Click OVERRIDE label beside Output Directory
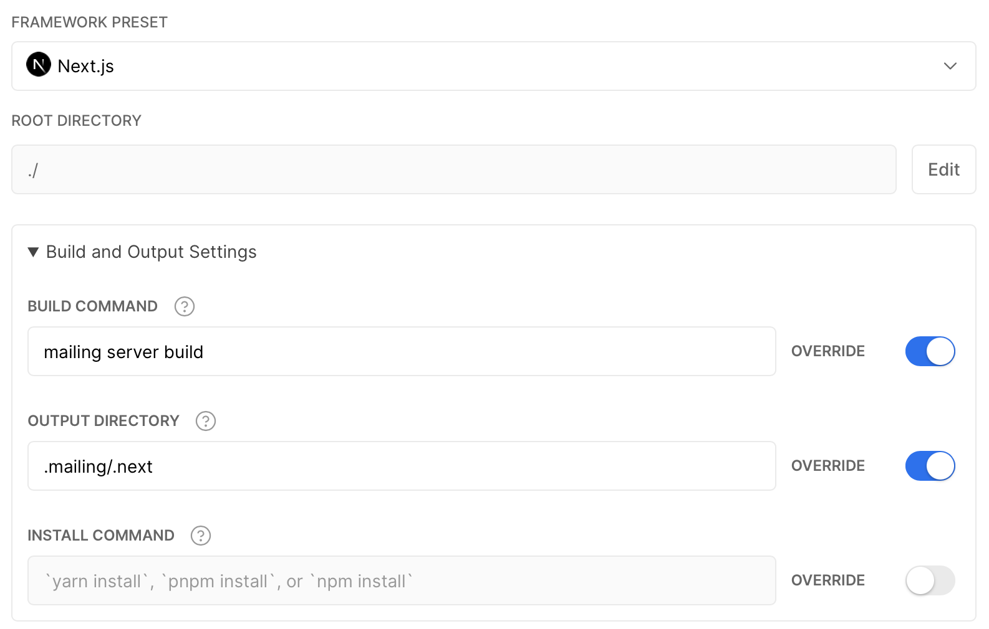Image resolution: width=989 pixels, height=629 pixels. [828, 466]
